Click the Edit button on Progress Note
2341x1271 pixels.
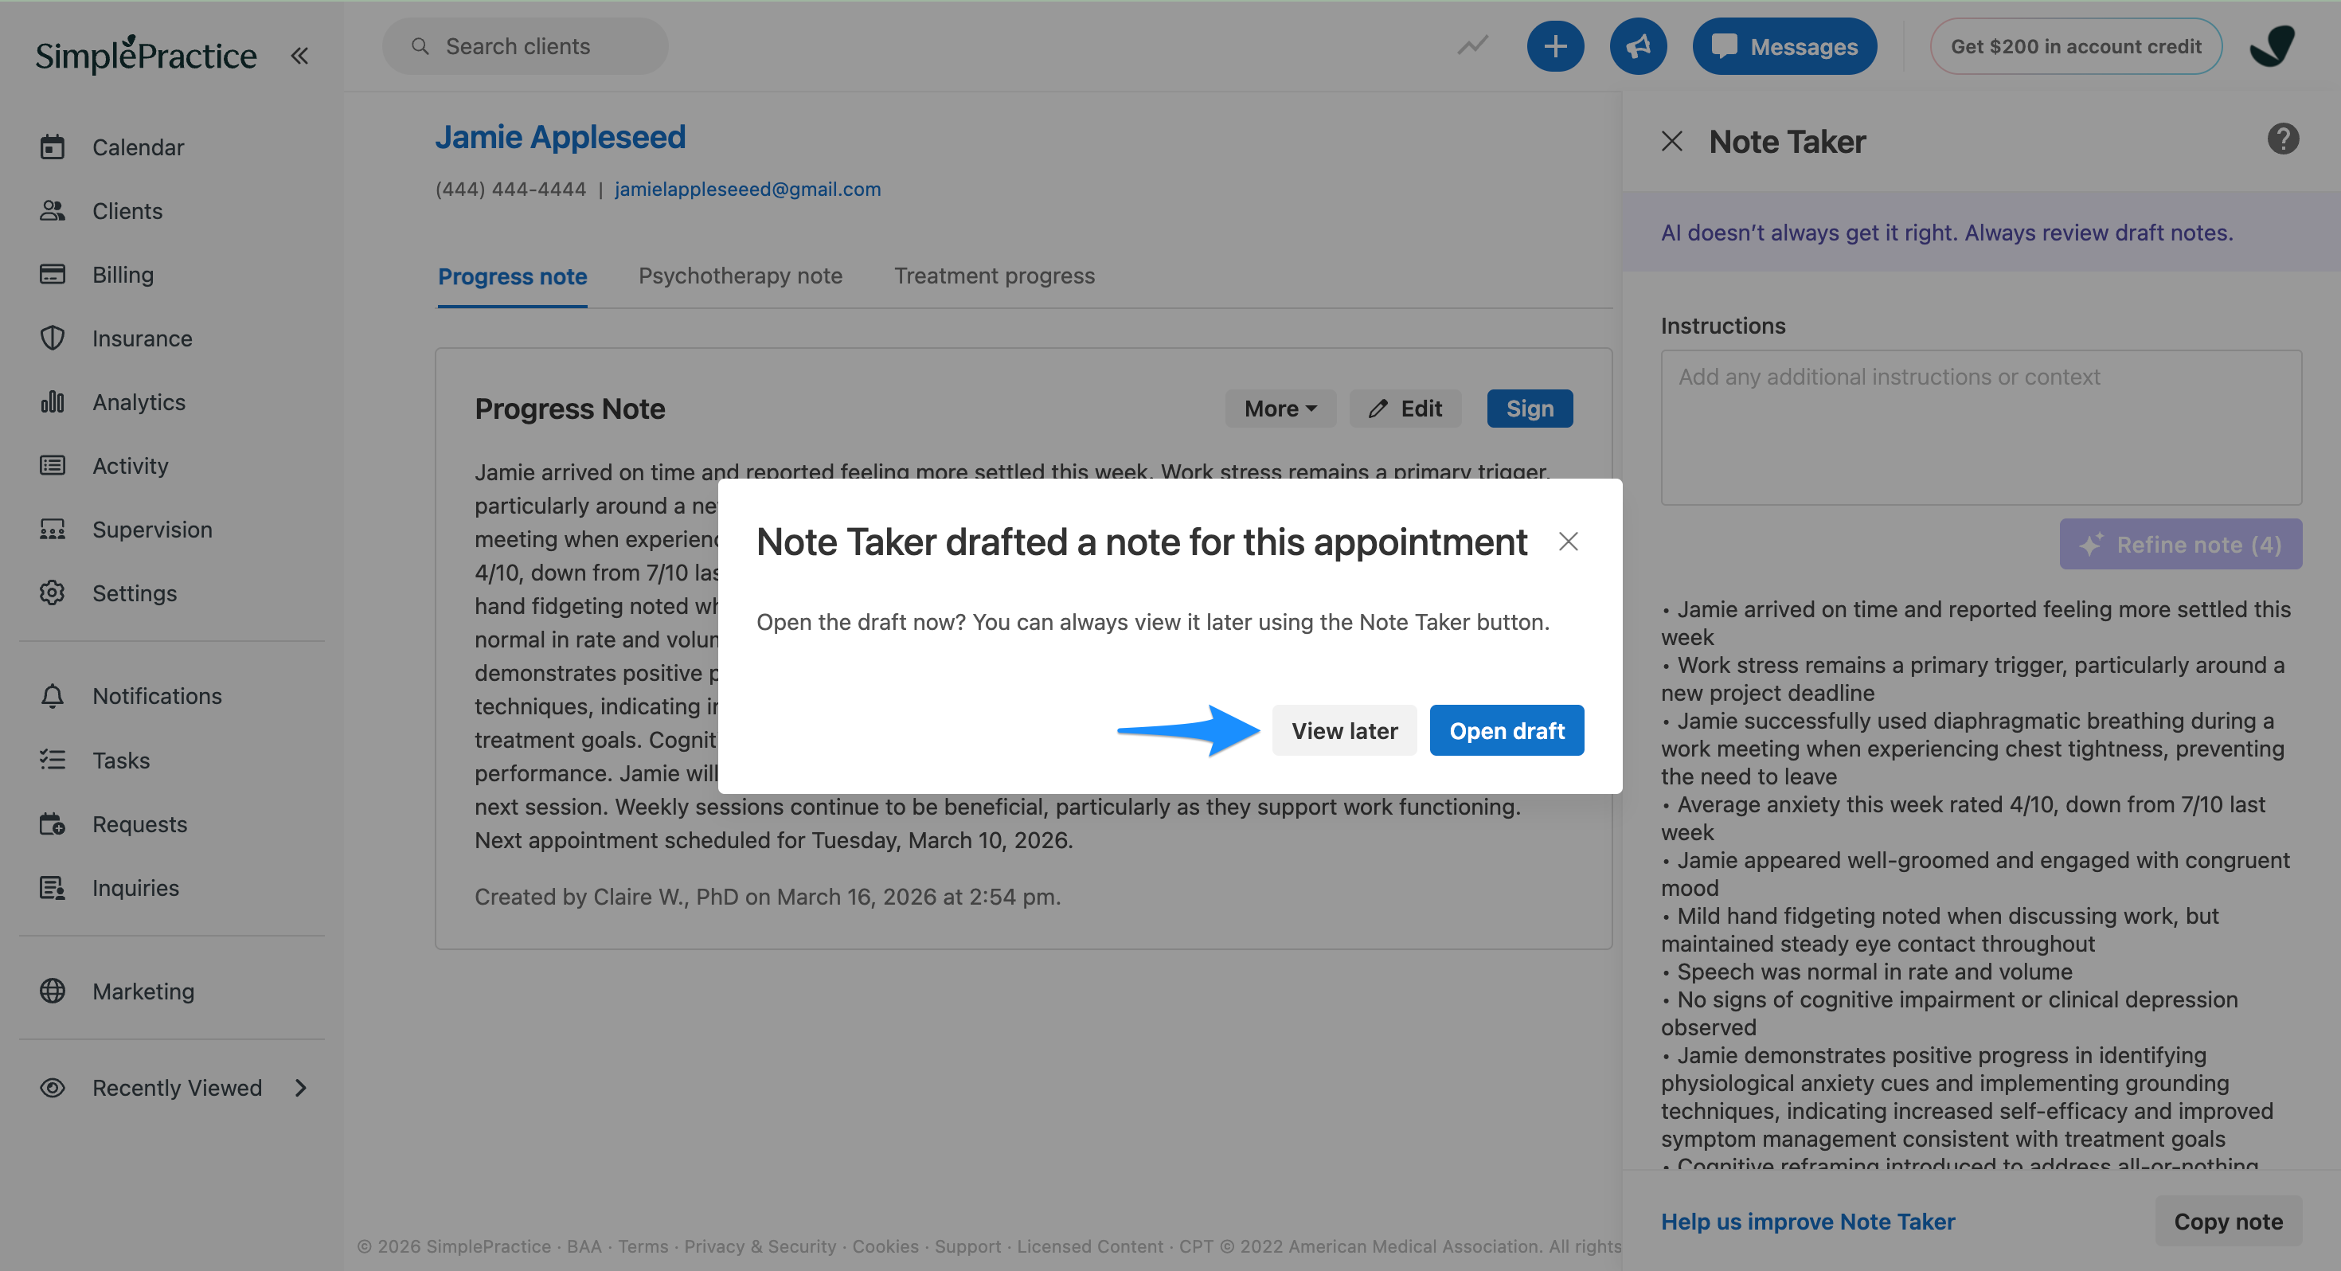[x=1405, y=409]
